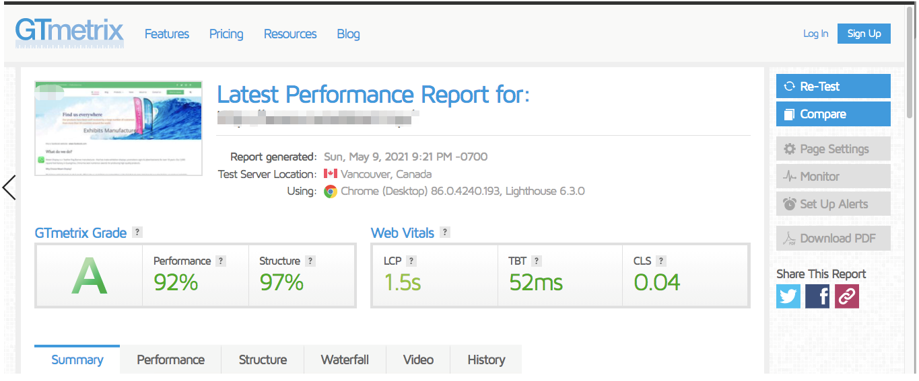Click Share This Report label
This screenshot has height=381, width=919.
[x=821, y=274]
